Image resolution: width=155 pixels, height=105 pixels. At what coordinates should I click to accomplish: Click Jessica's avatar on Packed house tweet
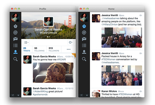coord(96,56)
